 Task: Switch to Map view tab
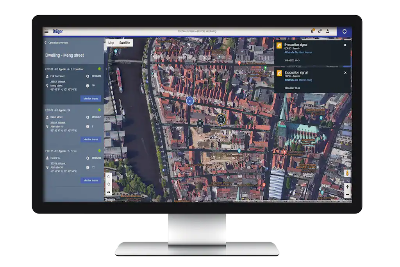pyautogui.click(x=111, y=43)
